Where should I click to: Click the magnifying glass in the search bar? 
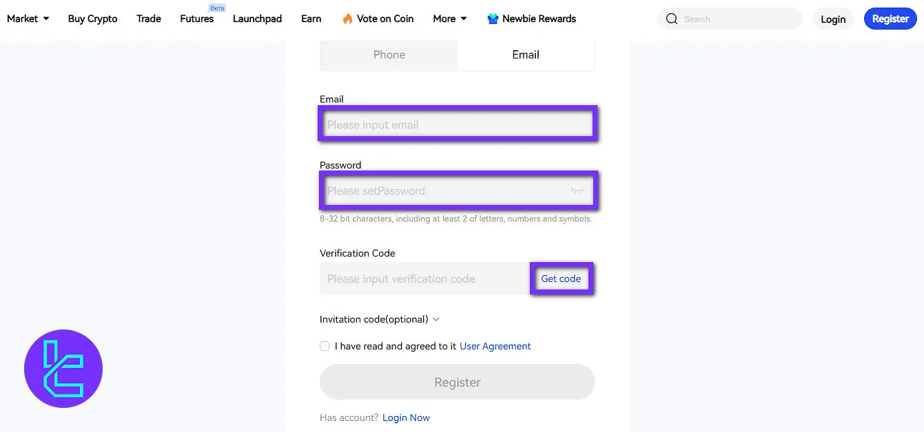pyautogui.click(x=672, y=19)
